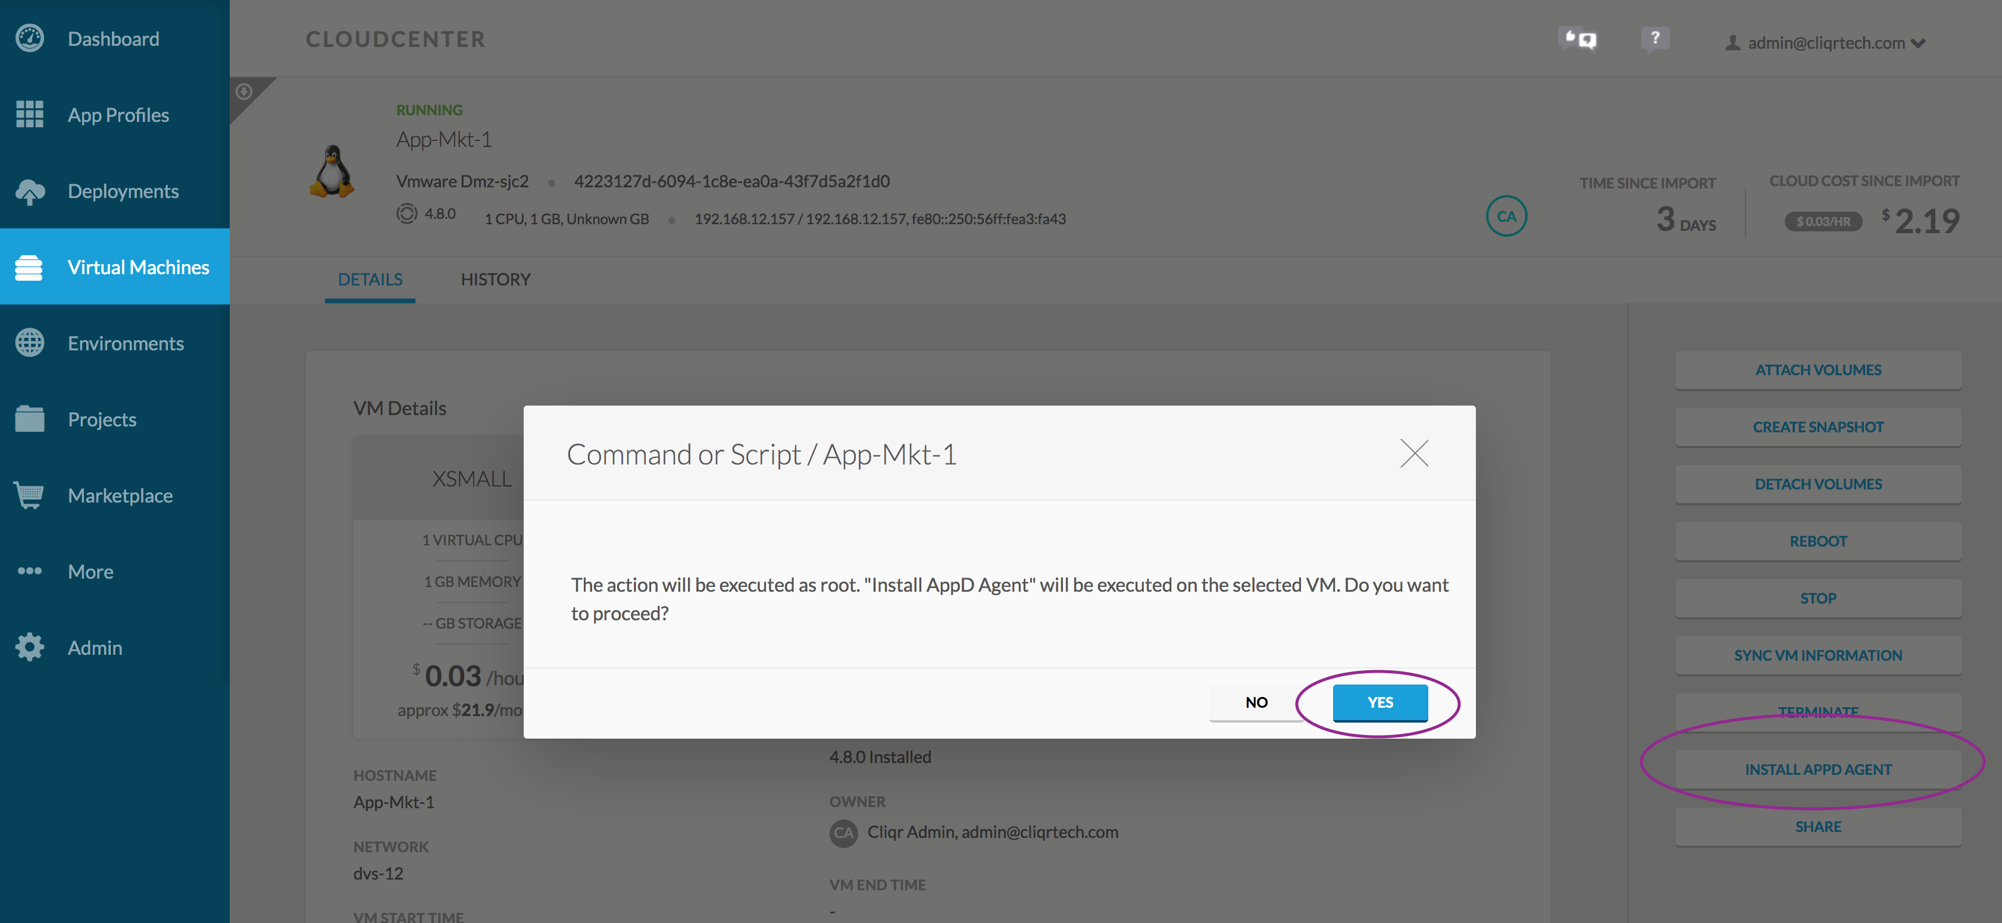2002x923 pixels.
Task: Select the DETAILS tab
Action: point(370,278)
